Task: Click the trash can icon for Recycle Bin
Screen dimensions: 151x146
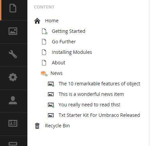Action: (37, 126)
